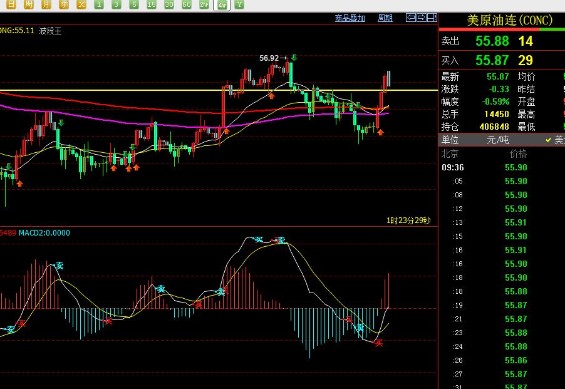Click the Y period button
Viewport: 565px width, 389px height.
pyautogui.click(x=239, y=4)
